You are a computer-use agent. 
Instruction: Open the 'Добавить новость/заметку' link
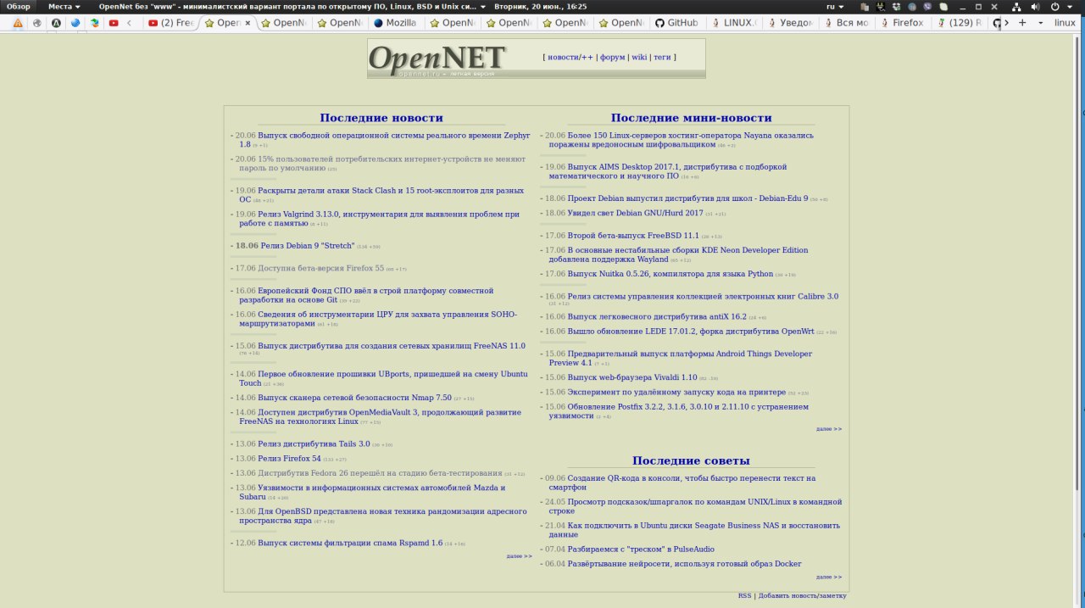tap(802, 596)
